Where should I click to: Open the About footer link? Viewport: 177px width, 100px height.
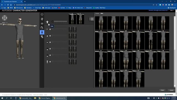click(x=45, y=95)
